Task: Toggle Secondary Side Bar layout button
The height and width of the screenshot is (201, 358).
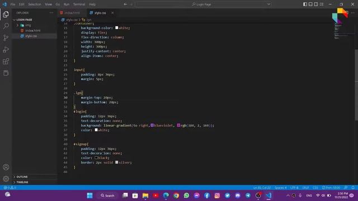Action: [x=316, y=4]
